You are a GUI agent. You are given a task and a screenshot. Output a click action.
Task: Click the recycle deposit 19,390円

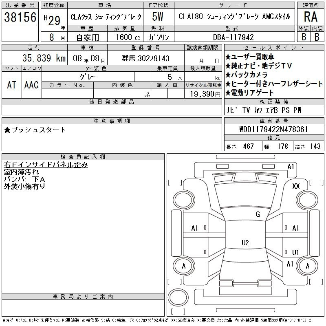pos(205,94)
